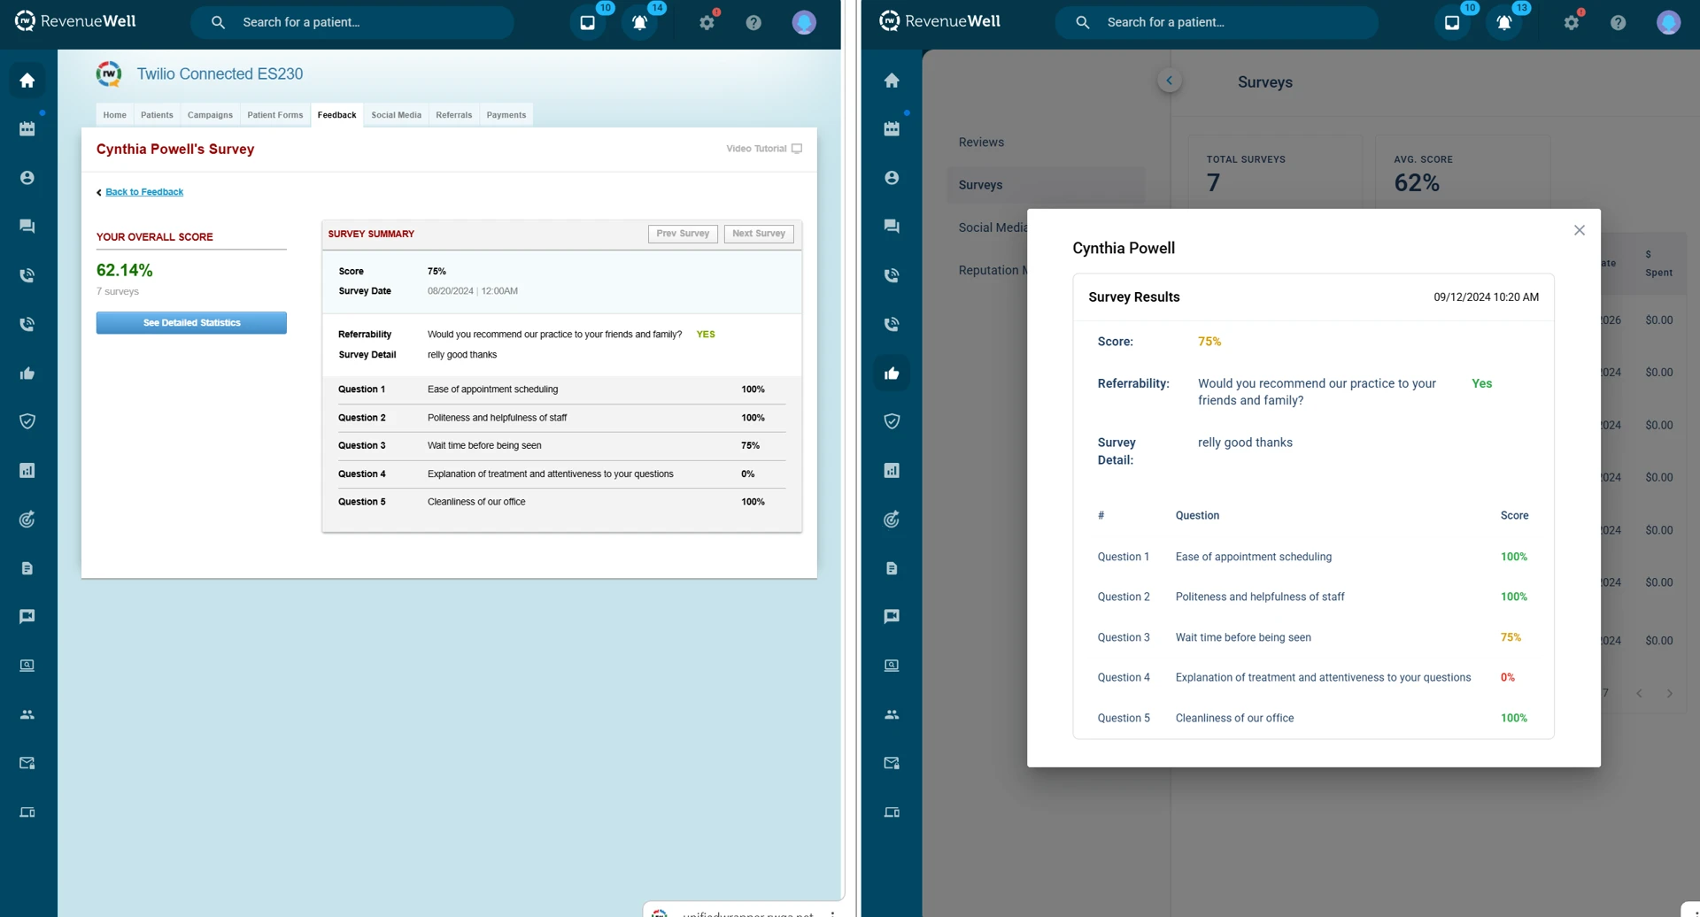This screenshot has width=1700, height=917.
Task: Open inbox icon with badge in right header
Action: tap(1452, 23)
